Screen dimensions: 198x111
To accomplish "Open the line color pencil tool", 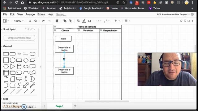I will (x=84, y=21).
